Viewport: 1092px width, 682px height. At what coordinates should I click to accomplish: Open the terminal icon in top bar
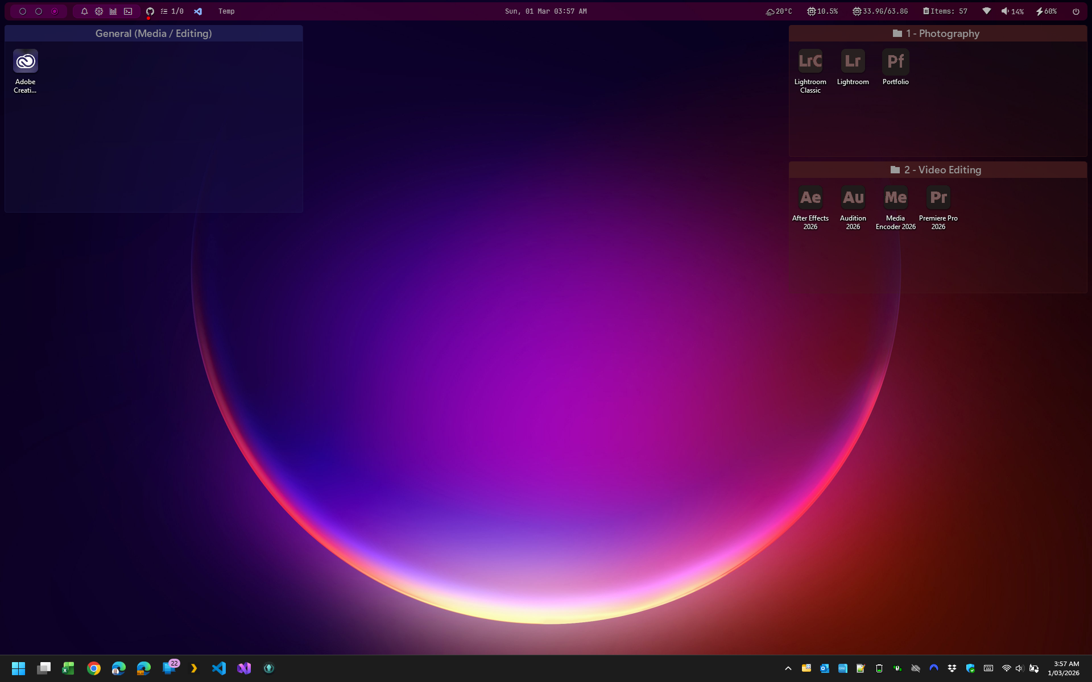pyautogui.click(x=128, y=11)
